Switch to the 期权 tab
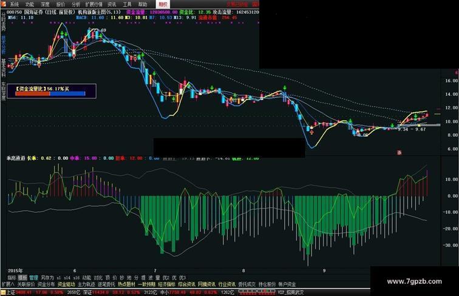459x296 pixels. 163,4
